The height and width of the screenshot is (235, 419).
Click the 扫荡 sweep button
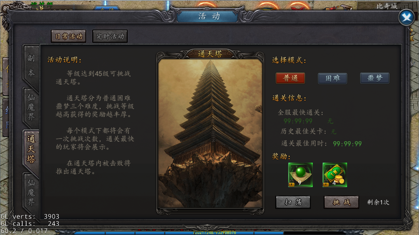pos(293,202)
